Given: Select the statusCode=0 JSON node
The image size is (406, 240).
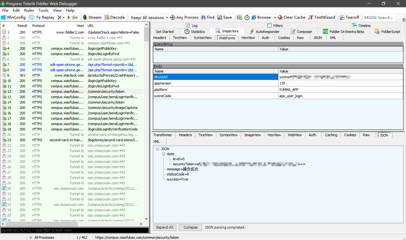Looking at the screenshot, I should [x=178, y=174].
